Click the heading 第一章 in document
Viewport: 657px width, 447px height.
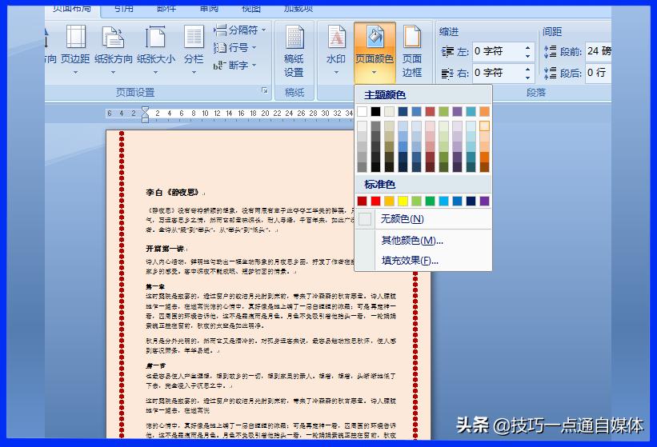tap(155, 287)
